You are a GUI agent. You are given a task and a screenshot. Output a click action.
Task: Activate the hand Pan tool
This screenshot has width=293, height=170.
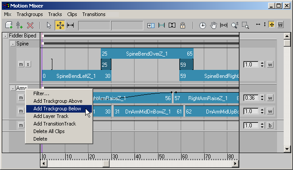point(213,25)
